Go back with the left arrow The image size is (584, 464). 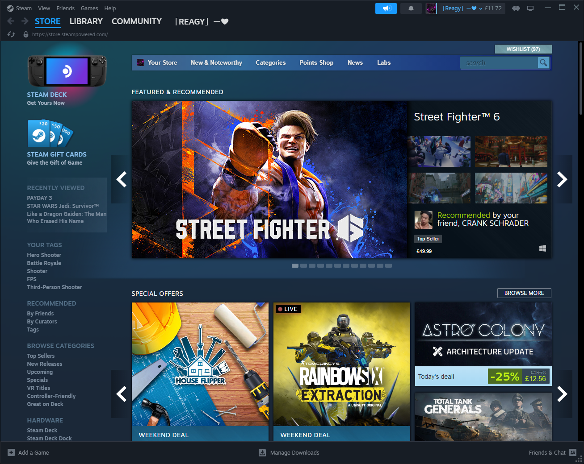11,21
